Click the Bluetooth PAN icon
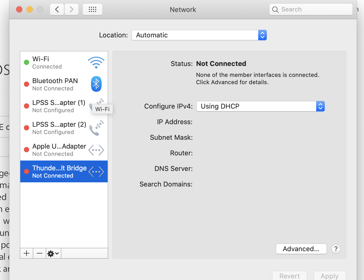Image resolution: width=364 pixels, height=280 pixels. (96, 84)
